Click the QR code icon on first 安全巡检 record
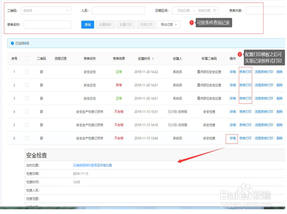This screenshot has width=287, height=214. coord(41,72)
